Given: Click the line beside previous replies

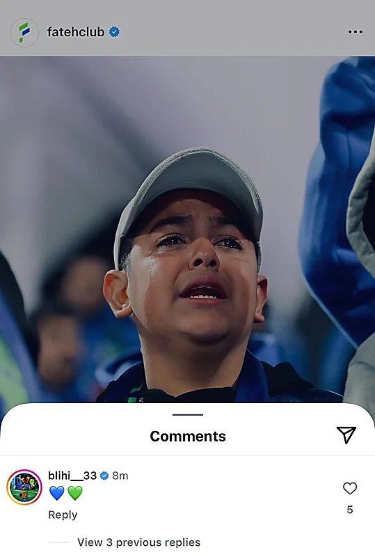Looking at the screenshot, I should [x=59, y=542].
